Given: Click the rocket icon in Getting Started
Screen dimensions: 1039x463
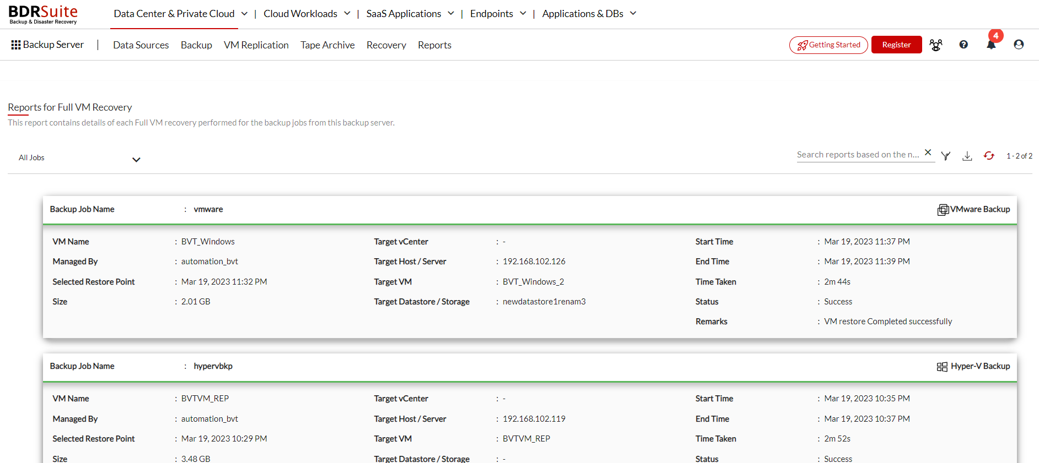Looking at the screenshot, I should 803,45.
